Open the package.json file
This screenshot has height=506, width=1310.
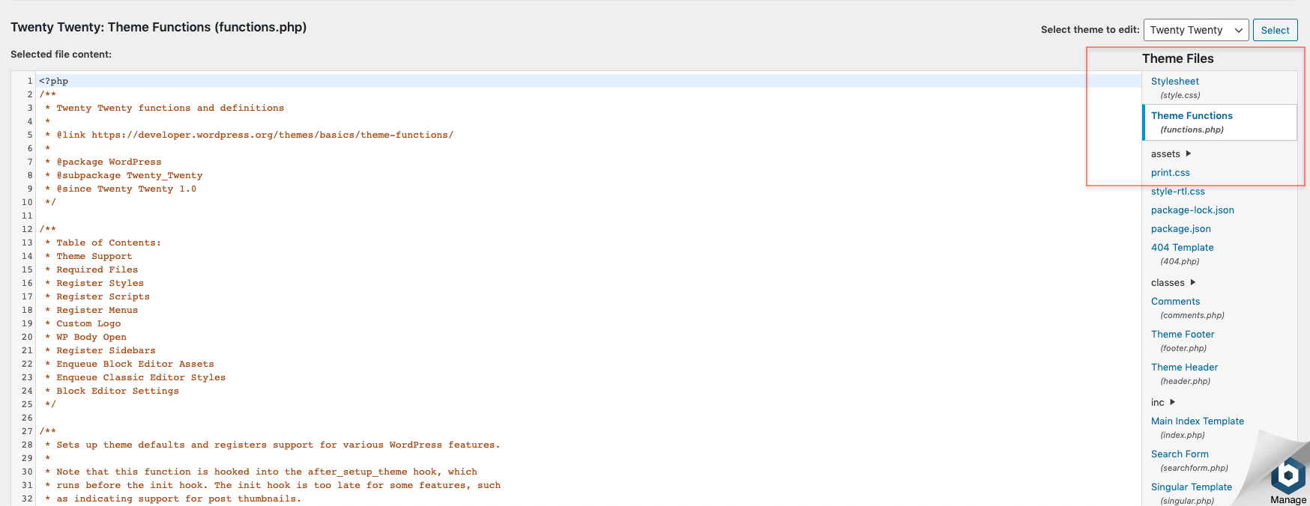(x=1180, y=229)
